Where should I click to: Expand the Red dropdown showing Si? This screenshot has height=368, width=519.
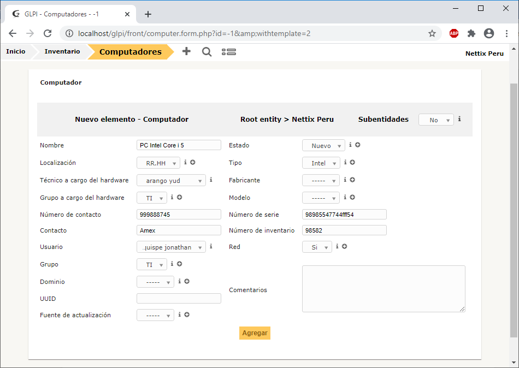[x=317, y=247]
